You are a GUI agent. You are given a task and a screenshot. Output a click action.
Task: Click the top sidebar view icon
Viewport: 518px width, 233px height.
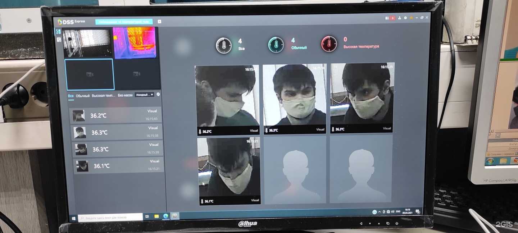coord(58,32)
